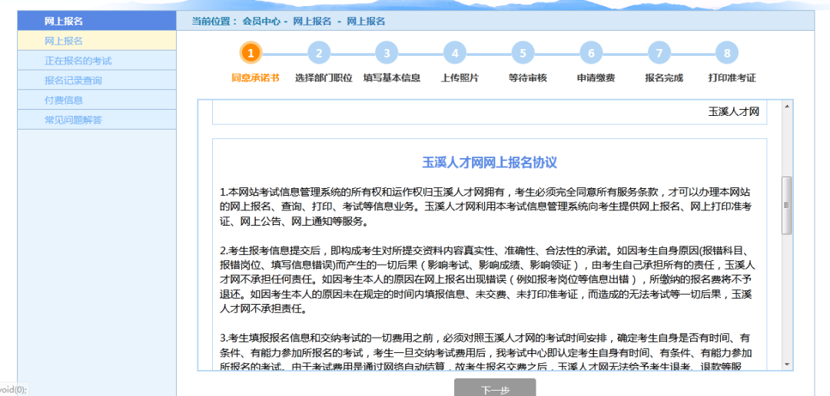Click paragraph 2 starting 考生报考信息提交后
The image size is (830, 396).
487,279
